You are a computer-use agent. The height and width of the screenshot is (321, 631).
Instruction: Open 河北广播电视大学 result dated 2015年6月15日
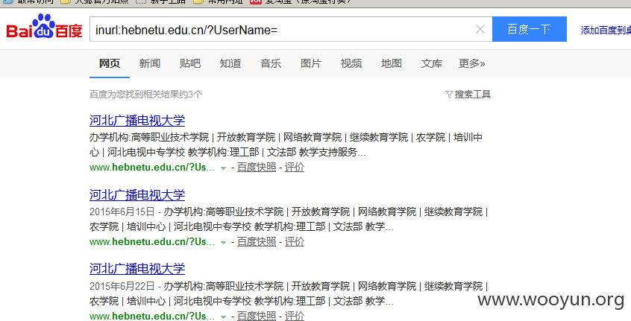click(x=137, y=195)
